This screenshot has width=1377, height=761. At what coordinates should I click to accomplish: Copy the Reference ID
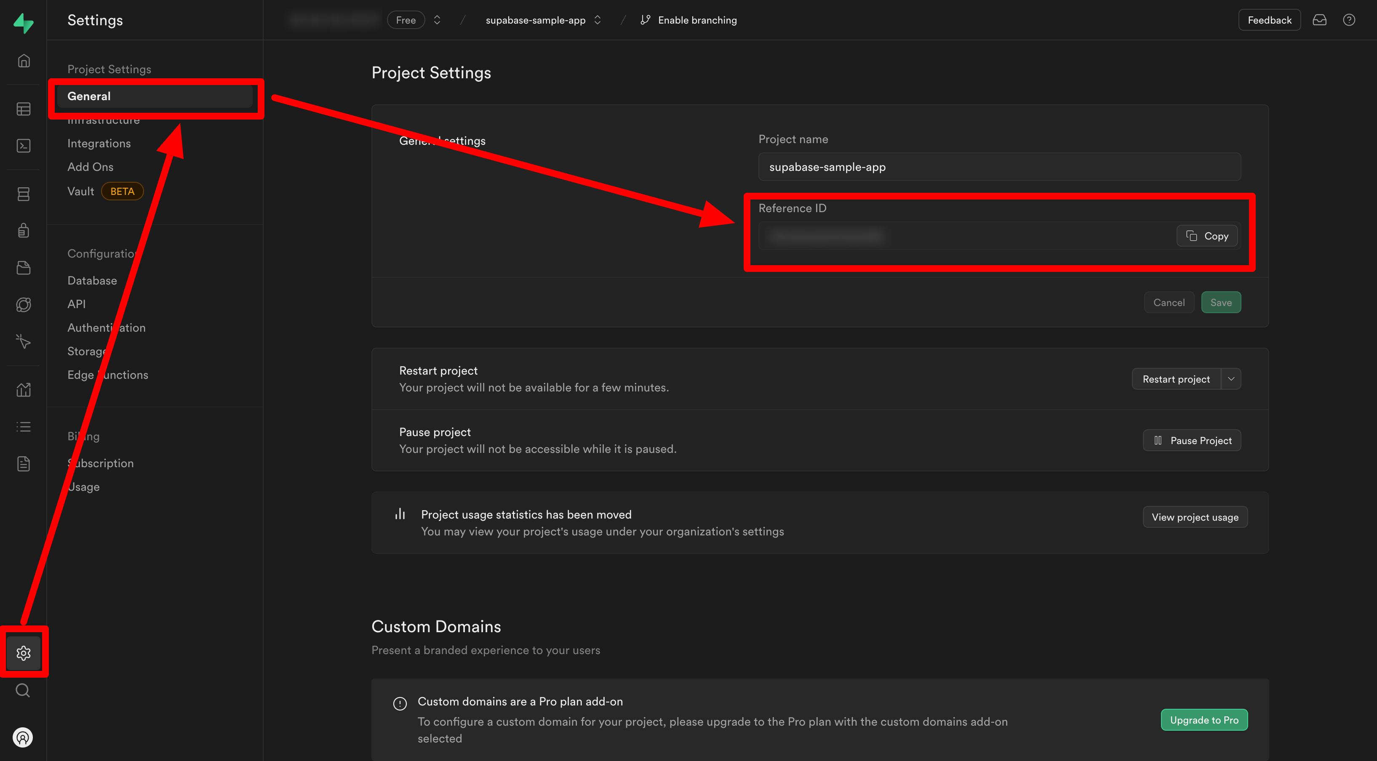(1207, 236)
